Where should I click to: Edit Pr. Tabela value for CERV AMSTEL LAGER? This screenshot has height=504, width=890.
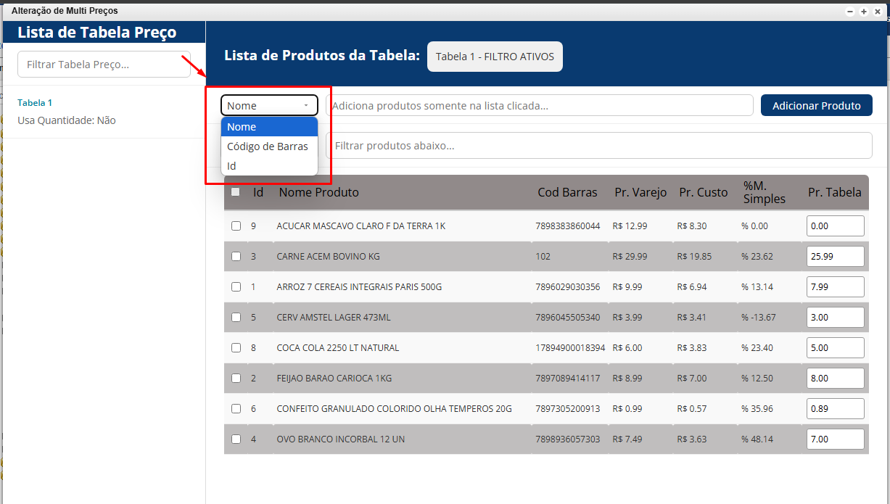coord(835,318)
